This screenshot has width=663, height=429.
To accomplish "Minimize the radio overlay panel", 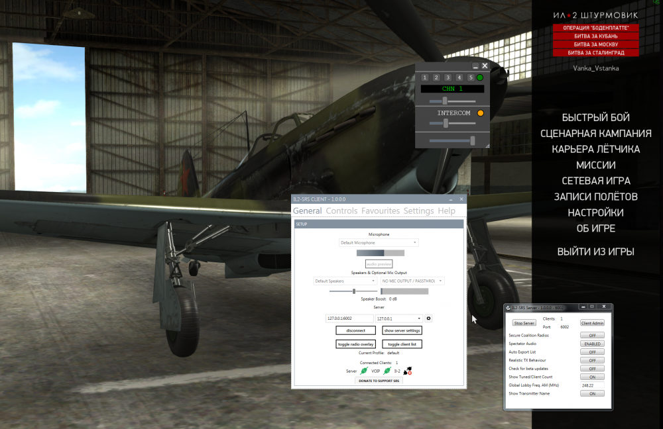I will (x=475, y=66).
